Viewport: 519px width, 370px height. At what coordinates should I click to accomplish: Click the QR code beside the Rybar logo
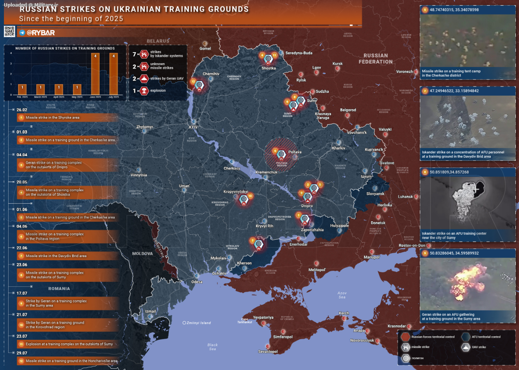tap(9, 31)
